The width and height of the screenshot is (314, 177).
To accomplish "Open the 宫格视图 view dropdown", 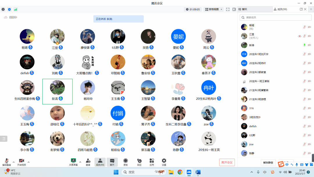I will click(213, 9).
